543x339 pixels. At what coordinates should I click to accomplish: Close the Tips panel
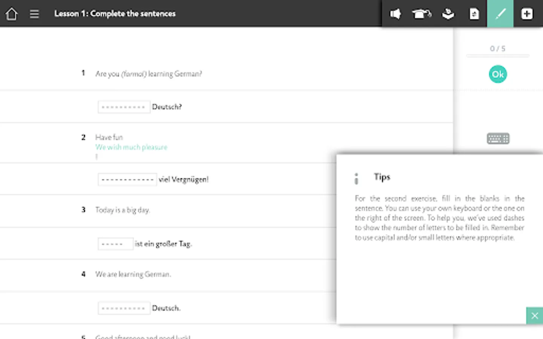coord(534,316)
